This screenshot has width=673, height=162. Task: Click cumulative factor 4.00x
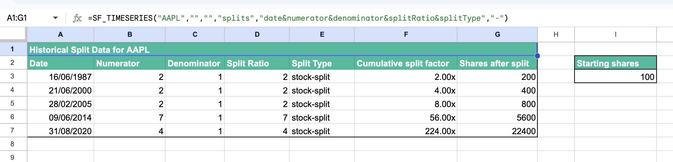coord(406,90)
